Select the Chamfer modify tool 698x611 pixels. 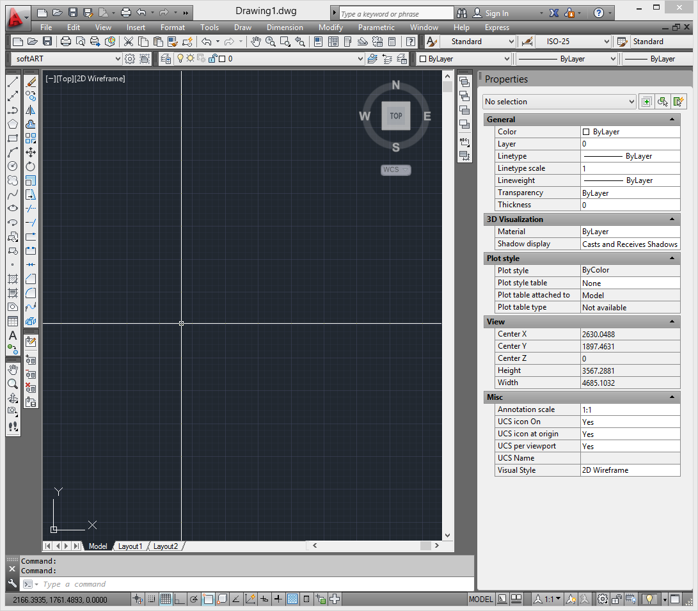[x=31, y=279]
